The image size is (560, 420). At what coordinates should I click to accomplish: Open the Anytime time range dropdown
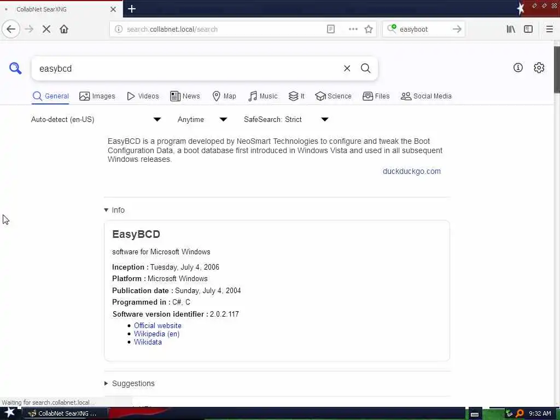pos(202,119)
